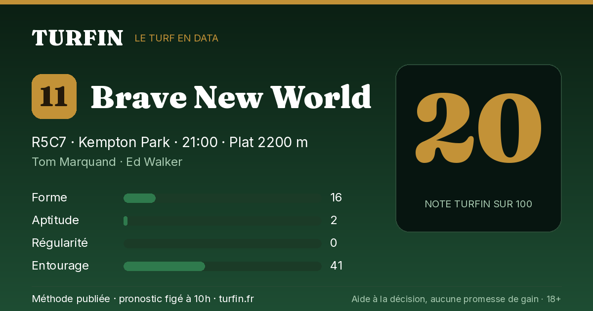Click the LE TURF EN DATA tagline

(176, 38)
